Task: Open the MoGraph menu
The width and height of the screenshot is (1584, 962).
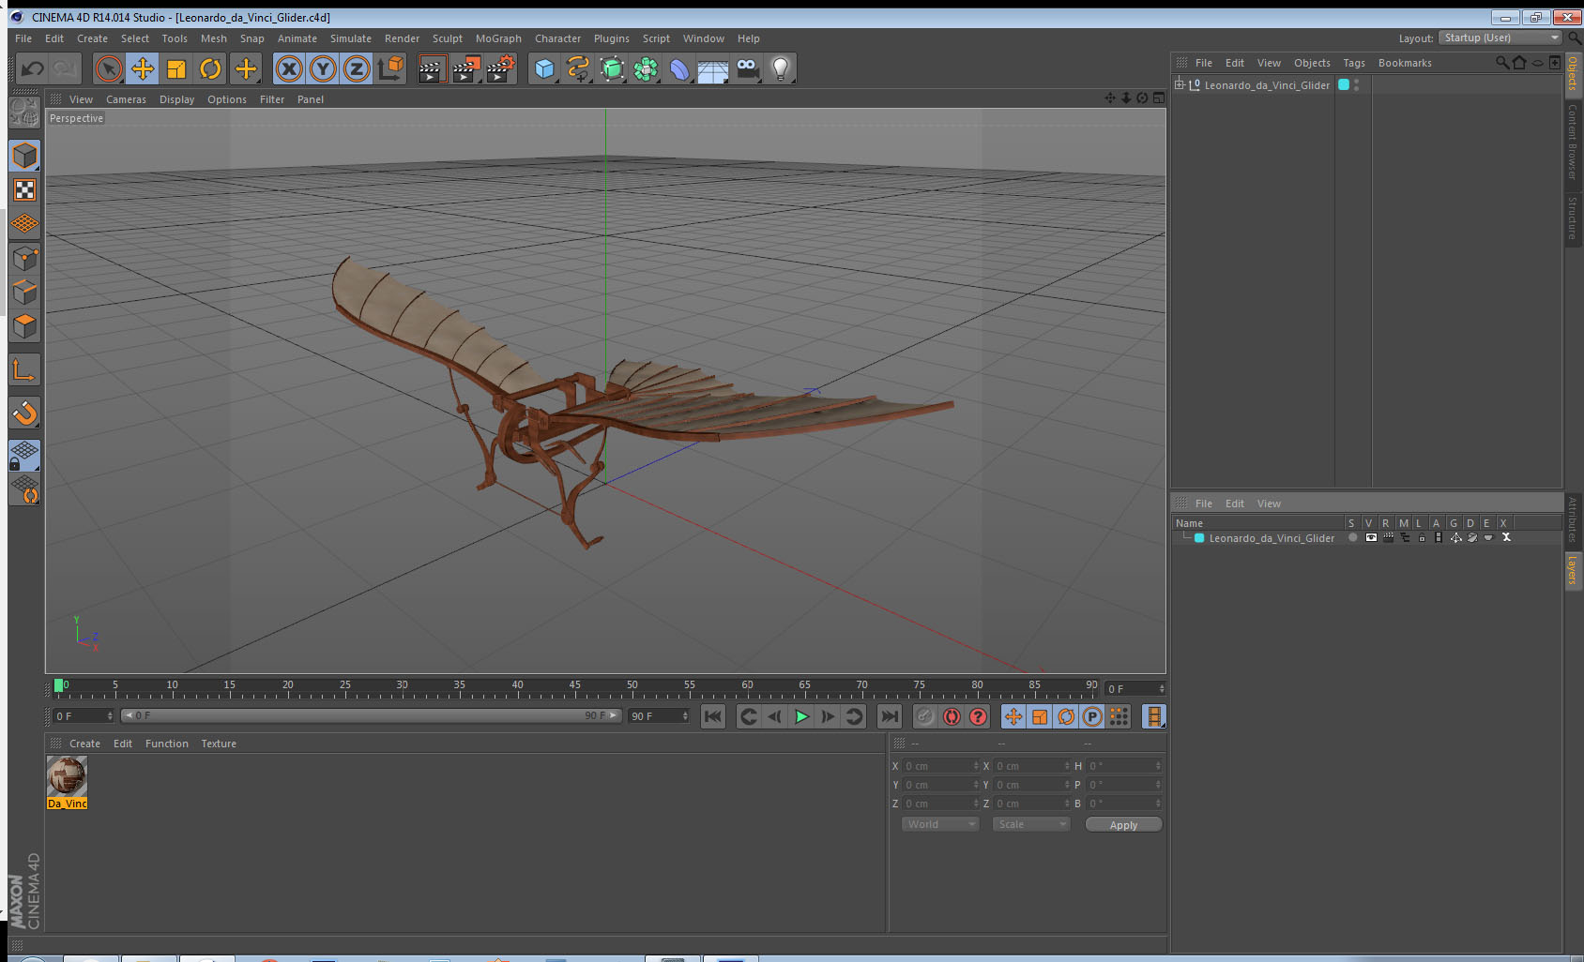Action: (x=498, y=38)
